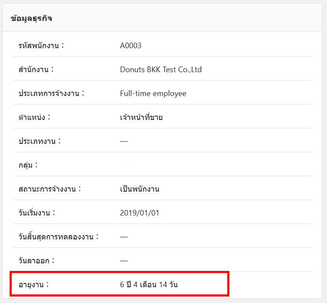Screen dimensions: 327x303
Task: Select the employee code value A0003
Action: tap(131, 46)
